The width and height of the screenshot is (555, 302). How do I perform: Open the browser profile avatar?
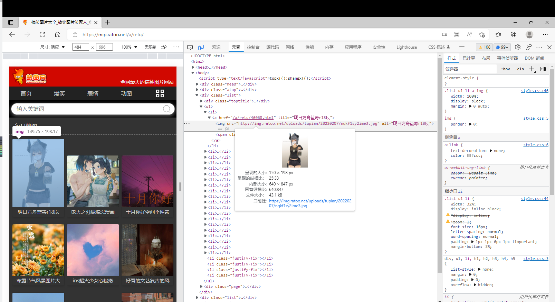[x=529, y=34]
